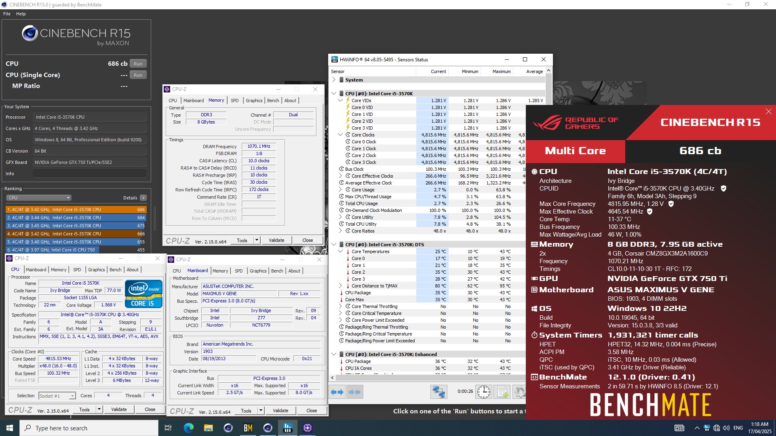Collapse the CPU [#0] Intel Core i5-3570K sensor group

click(x=334, y=94)
